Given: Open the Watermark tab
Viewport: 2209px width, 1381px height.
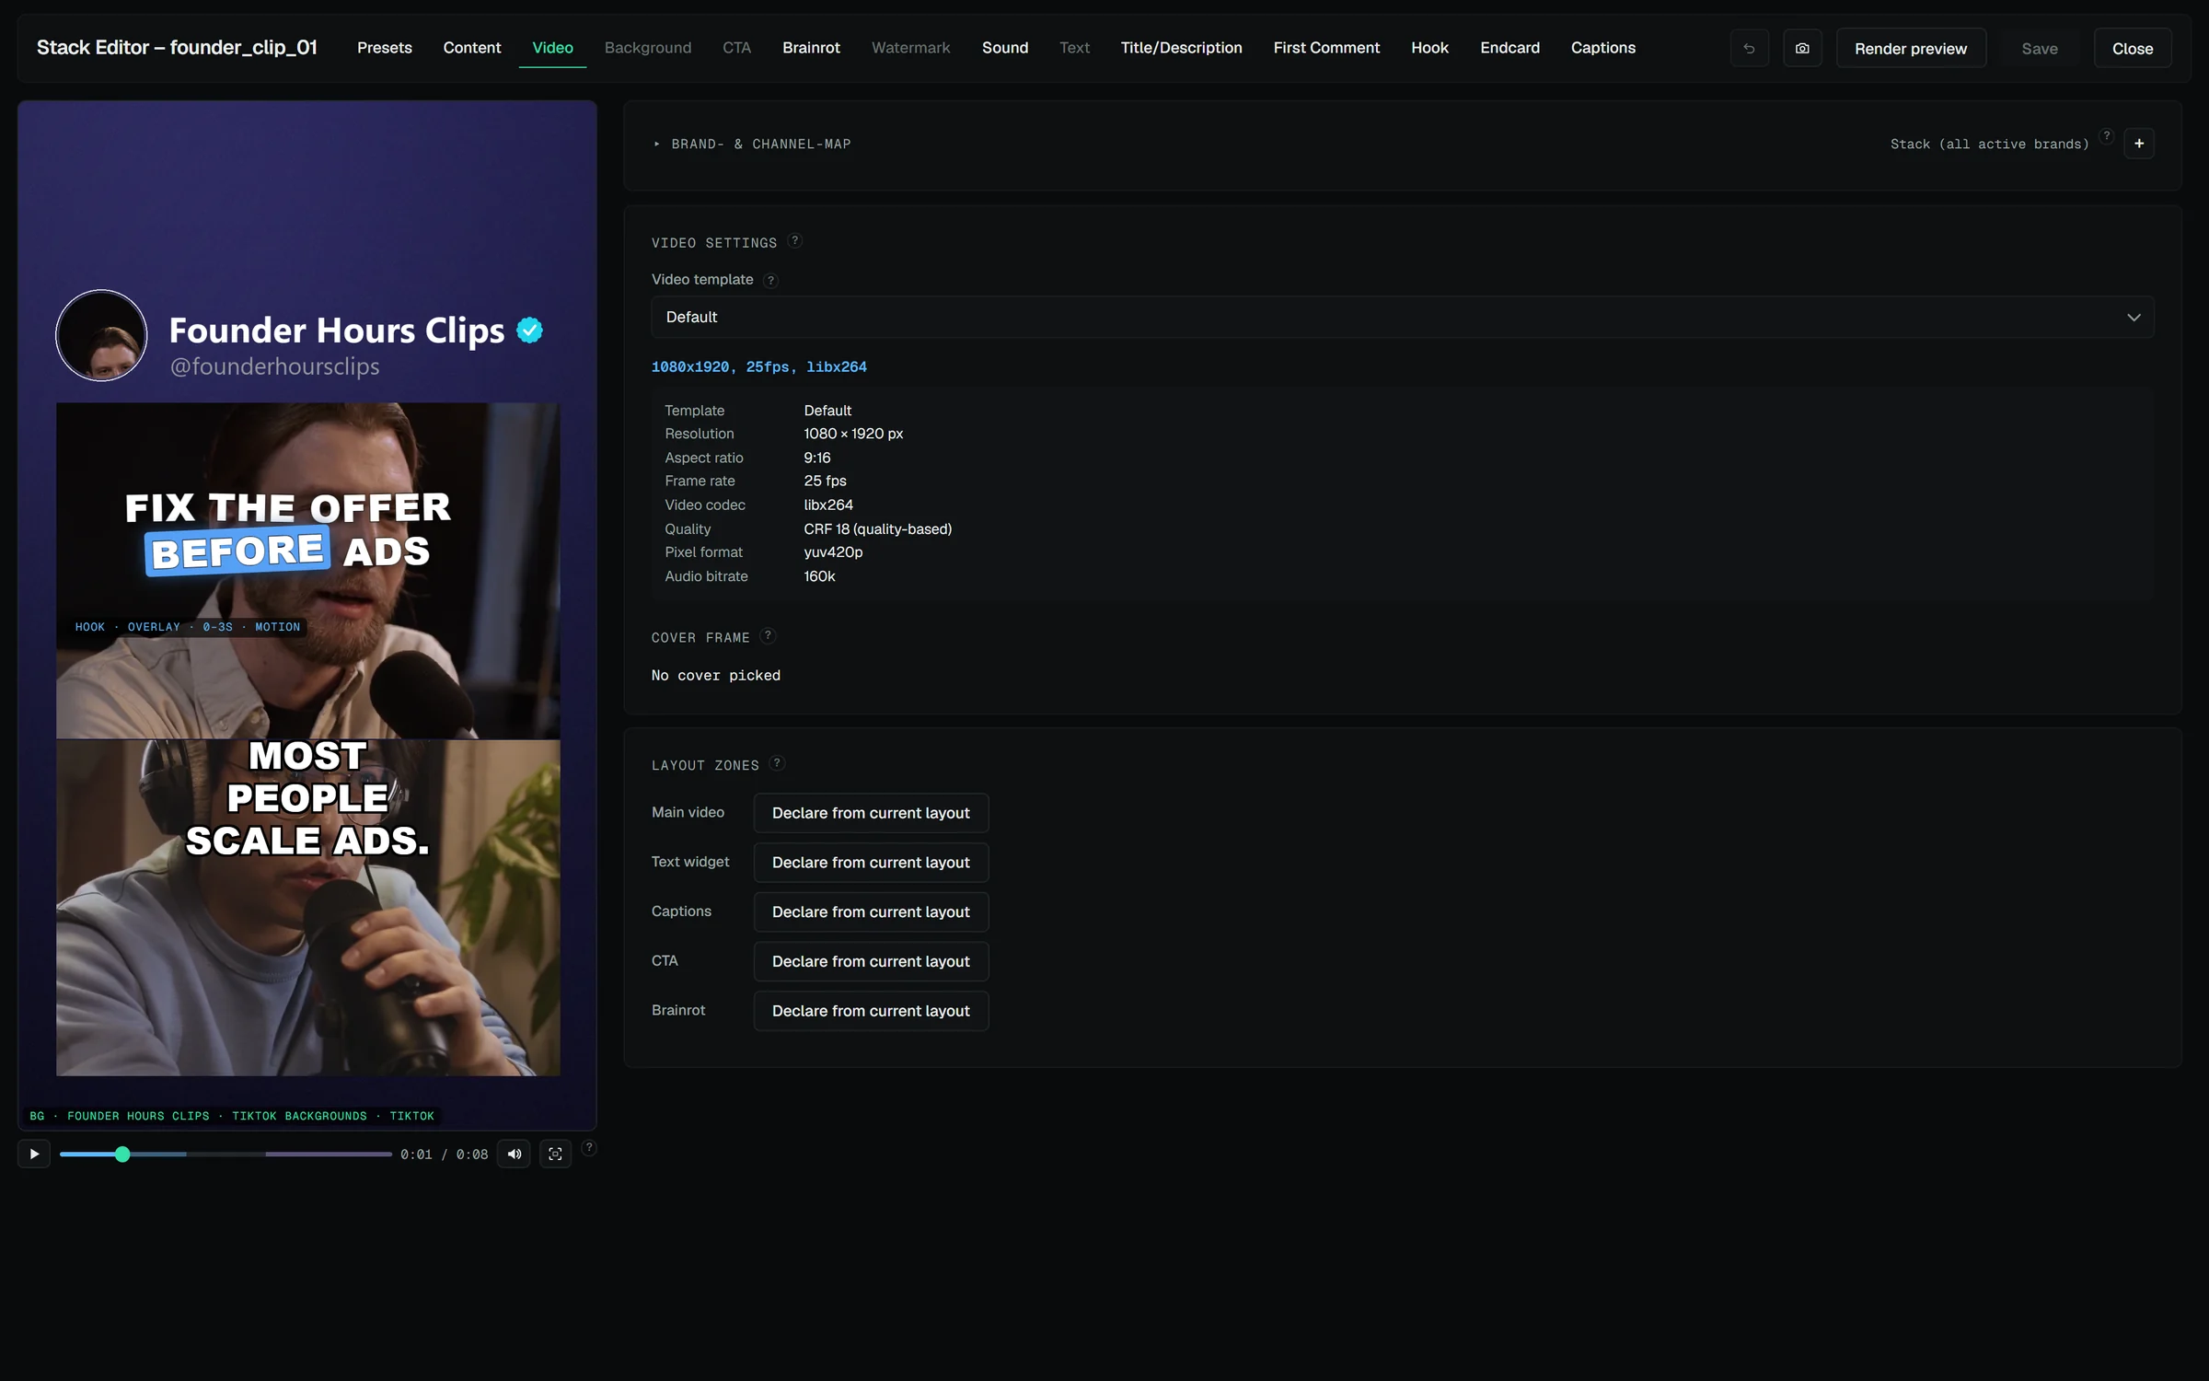Looking at the screenshot, I should 910,48.
